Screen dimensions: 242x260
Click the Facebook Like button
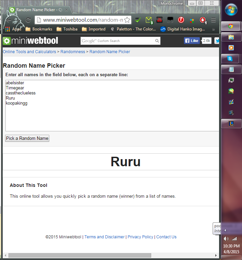pos(192,41)
